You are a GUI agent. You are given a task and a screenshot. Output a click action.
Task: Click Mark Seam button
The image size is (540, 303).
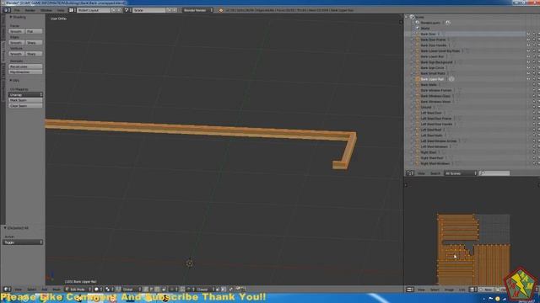(25, 100)
